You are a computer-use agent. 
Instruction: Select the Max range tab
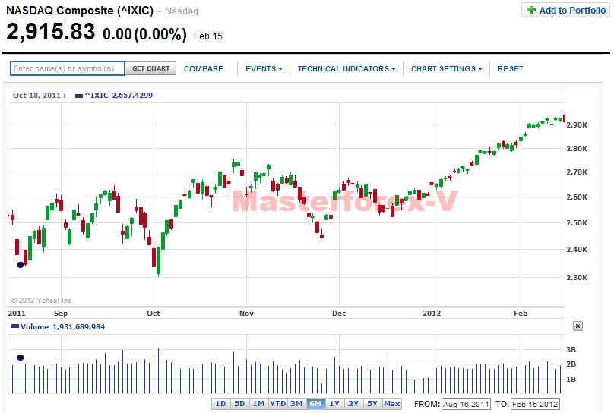(391, 404)
